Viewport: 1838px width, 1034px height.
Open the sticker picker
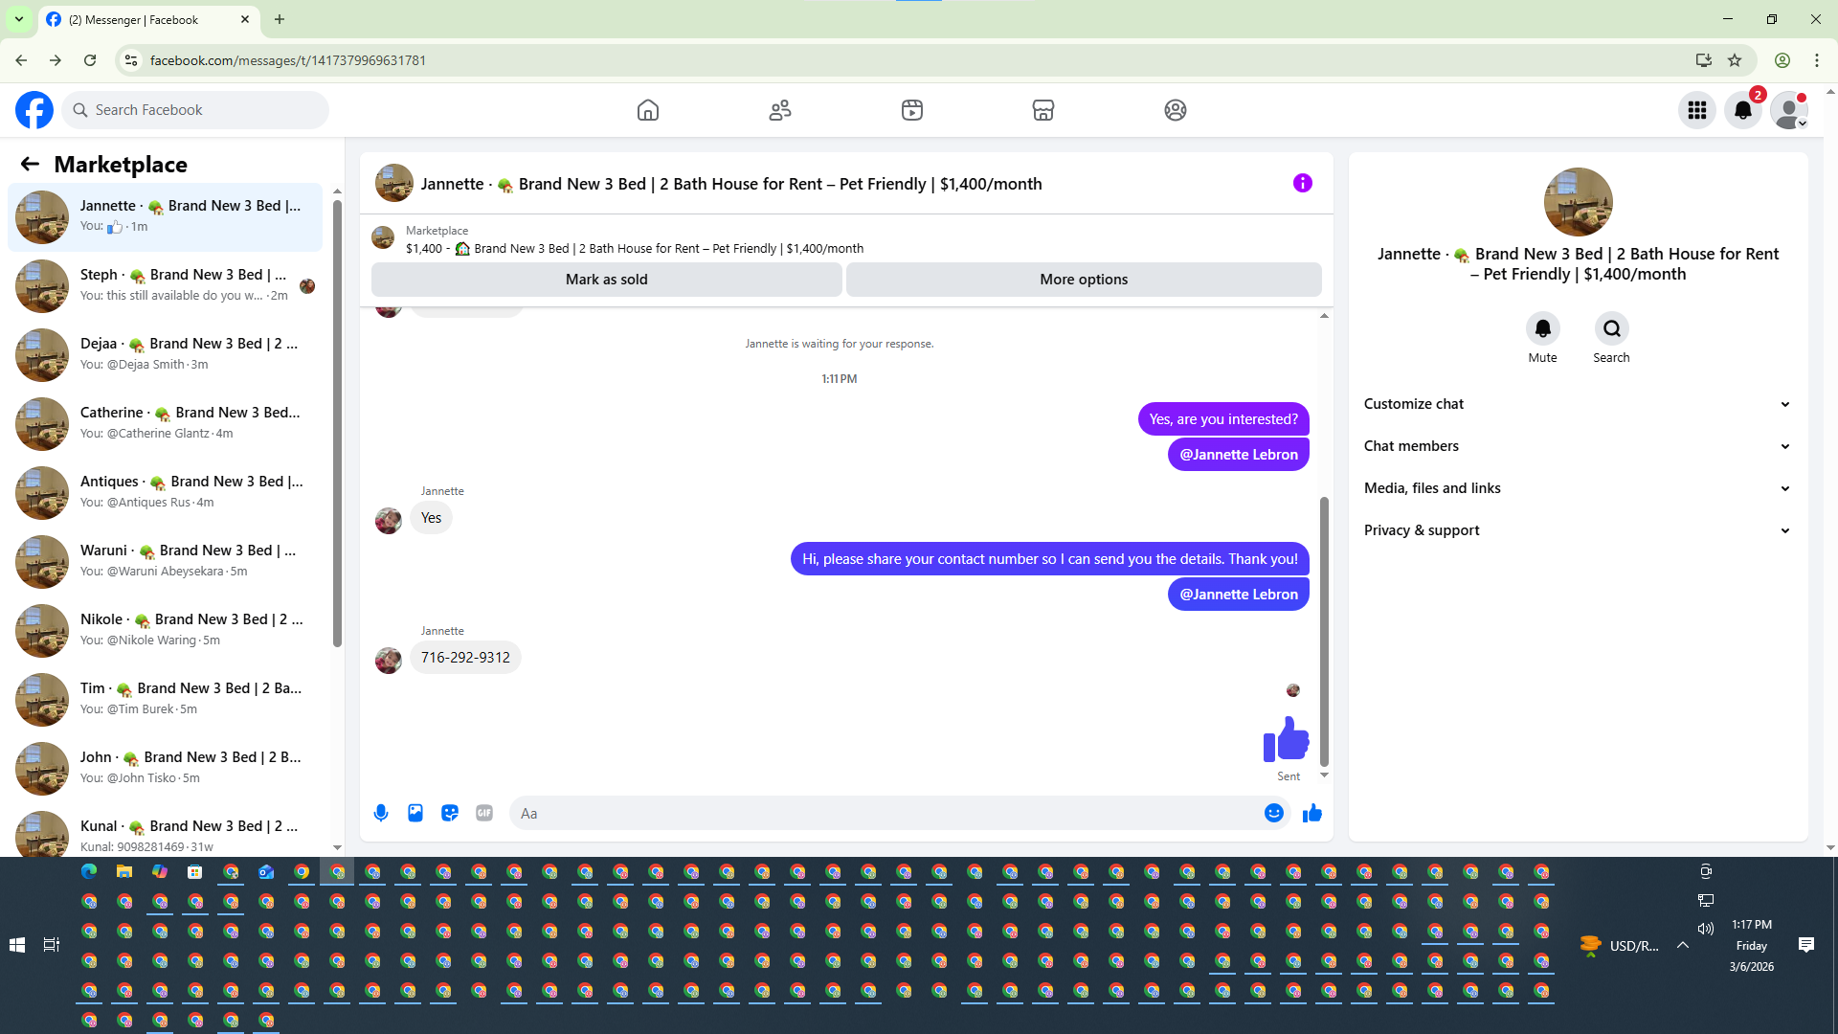[x=450, y=813]
